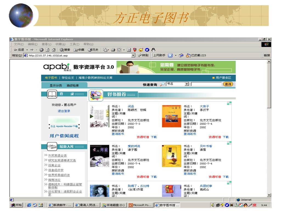The height and width of the screenshot is (211, 281).
Task: Click the 已拦截:223 blocked popup indicator
Action: coord(196,55)
